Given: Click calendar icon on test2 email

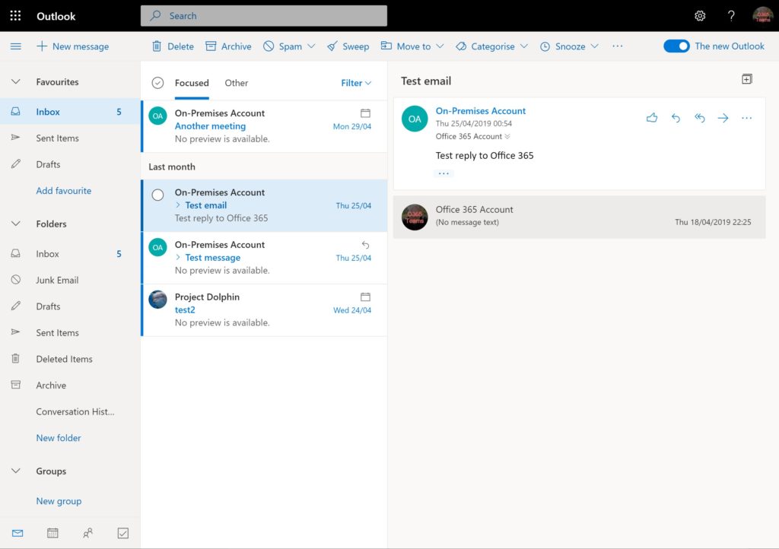Looking at the screenshot, I should [365, 297].
